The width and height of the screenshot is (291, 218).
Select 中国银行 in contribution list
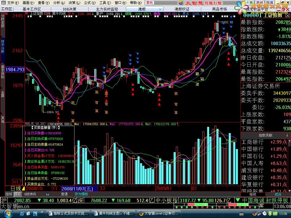(264, 149)
